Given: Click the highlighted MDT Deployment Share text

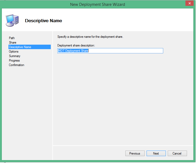Looking at the screenshot, I should click(73, 51).
